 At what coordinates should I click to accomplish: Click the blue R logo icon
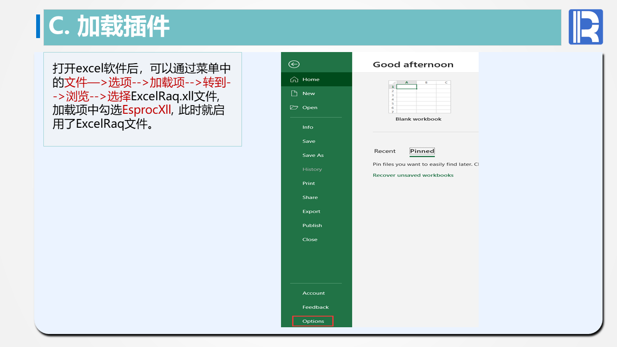(x=585, y=27)
